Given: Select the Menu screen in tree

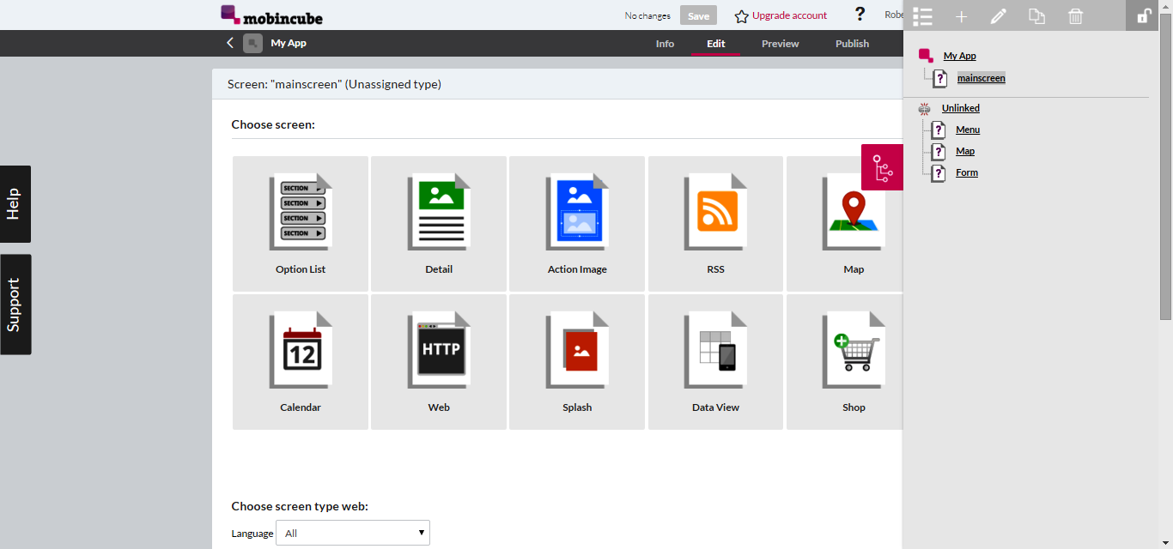Looking at the screenshot, I should [968, 130].
